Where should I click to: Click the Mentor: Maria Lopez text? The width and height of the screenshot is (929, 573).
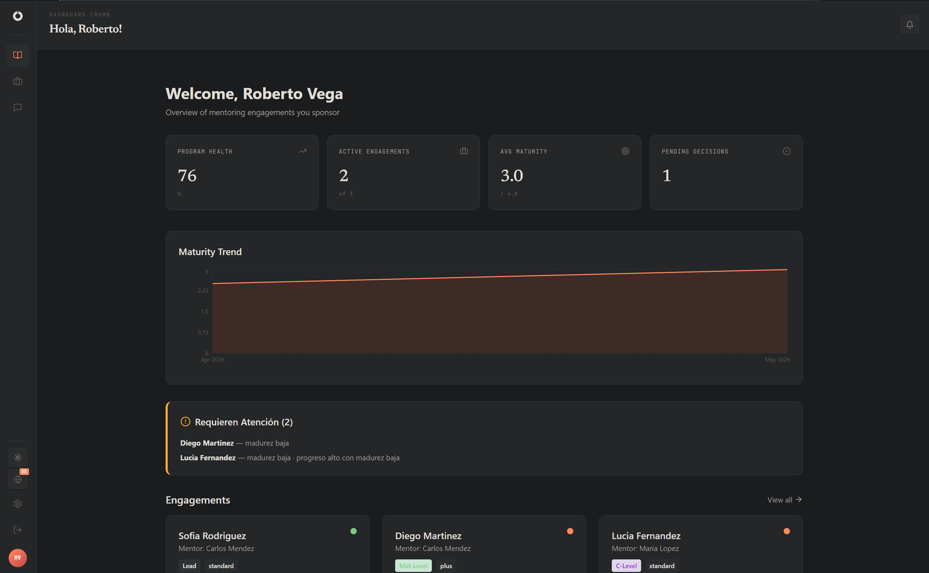pos(645,548)
